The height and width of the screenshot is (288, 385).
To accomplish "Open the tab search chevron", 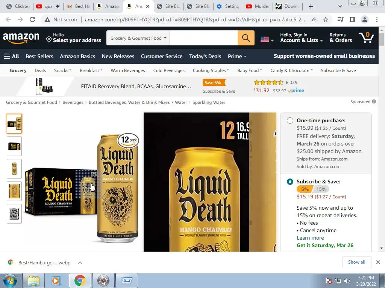I will click(x=340, y=6).
